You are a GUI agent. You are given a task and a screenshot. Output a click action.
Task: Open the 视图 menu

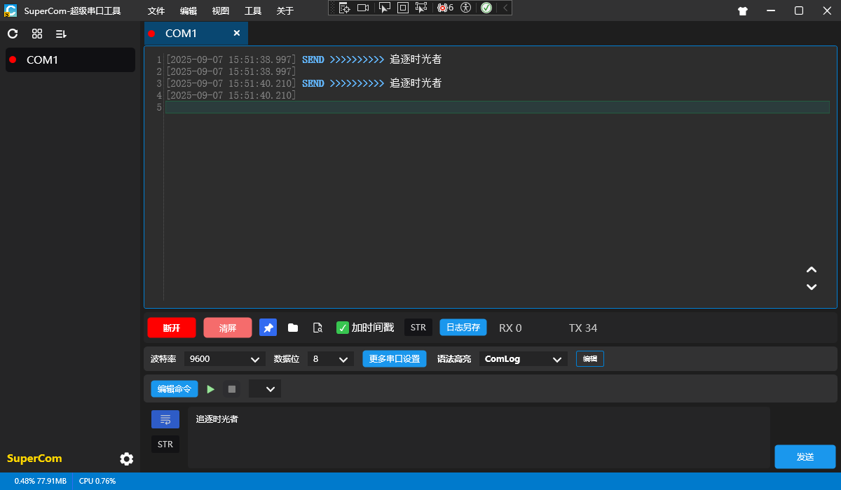click(x=220, y=10)
